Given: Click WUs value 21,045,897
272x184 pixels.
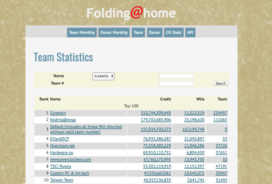Looking at the screenshot, I should (x=194, y=139).
